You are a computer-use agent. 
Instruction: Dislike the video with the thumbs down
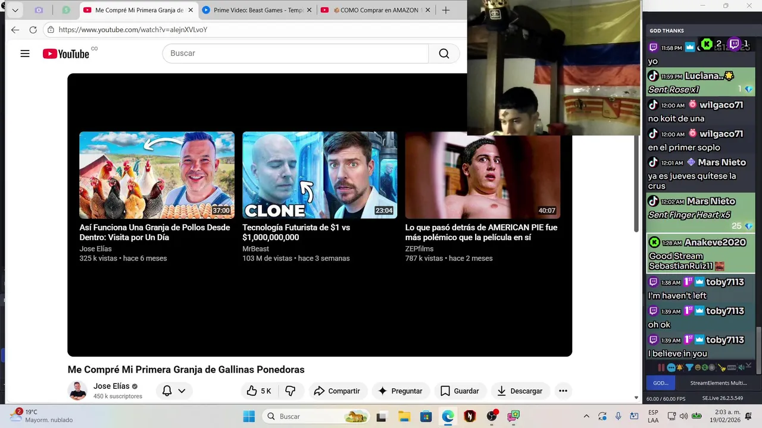[291, 391]
